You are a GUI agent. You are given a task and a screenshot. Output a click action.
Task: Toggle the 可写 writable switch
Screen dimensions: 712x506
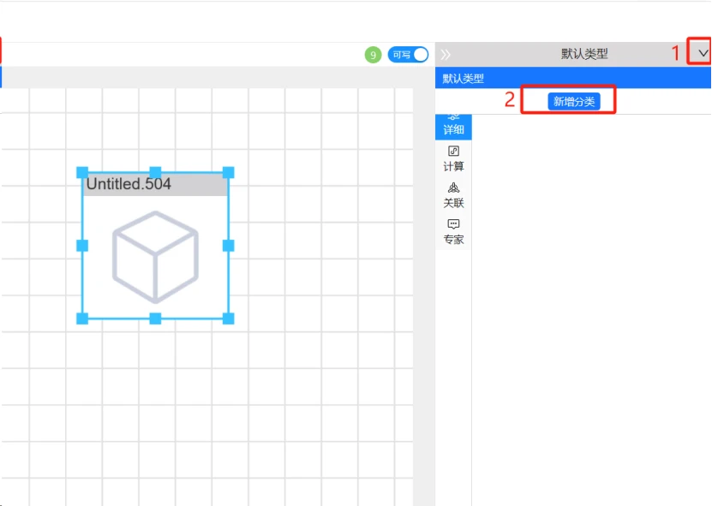408,55
